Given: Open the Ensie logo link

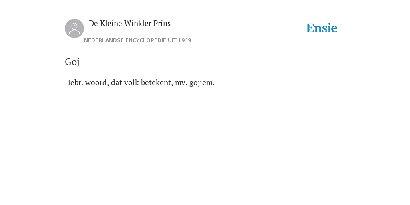Looking at the screenshot, I should click(322, 28).
